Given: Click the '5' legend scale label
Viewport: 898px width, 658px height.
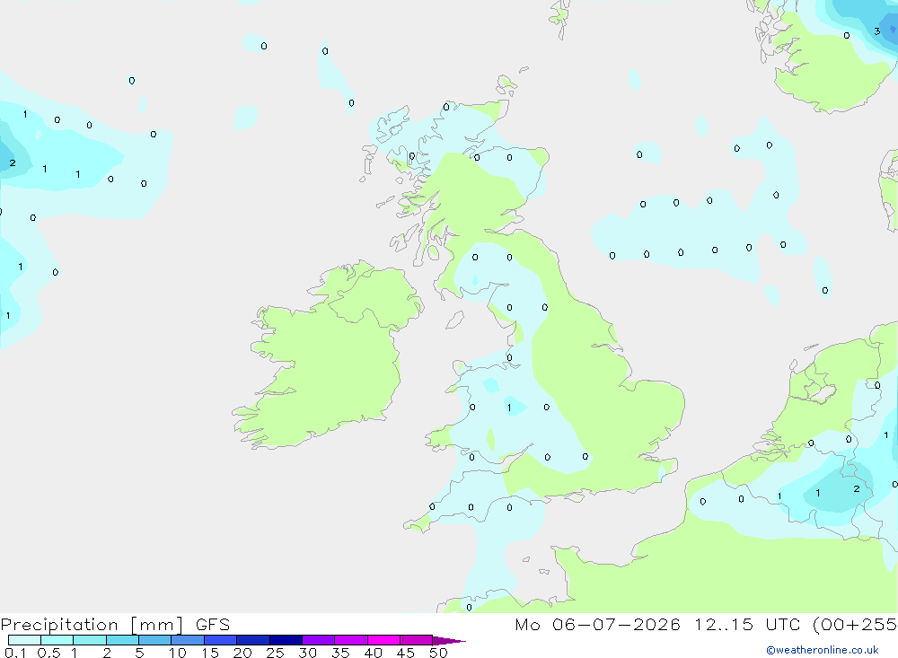Looking at the screenshot, I should tap(139, 653).
